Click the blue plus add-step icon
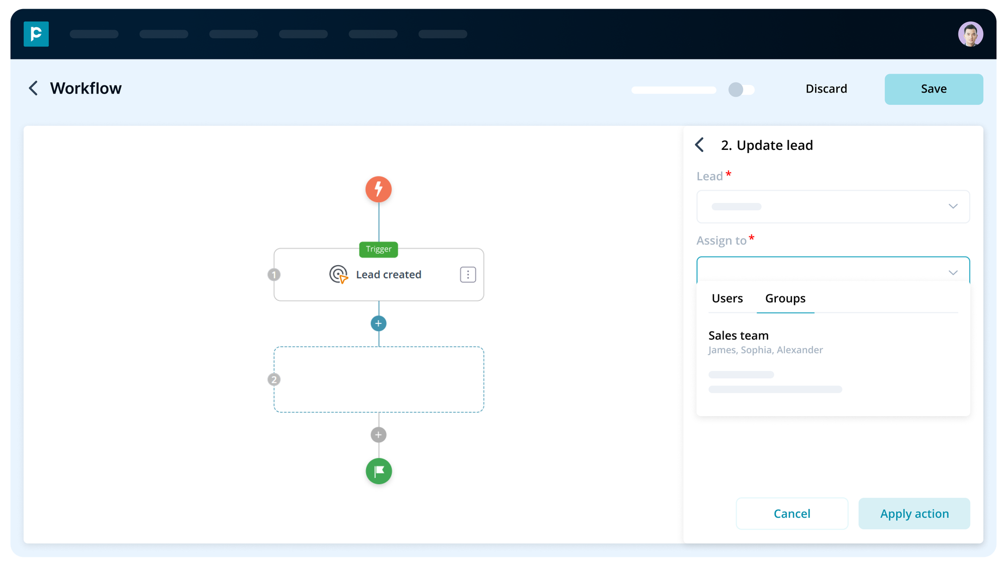Viewport: 1007px width, 566px height. (x=379, y=324)
